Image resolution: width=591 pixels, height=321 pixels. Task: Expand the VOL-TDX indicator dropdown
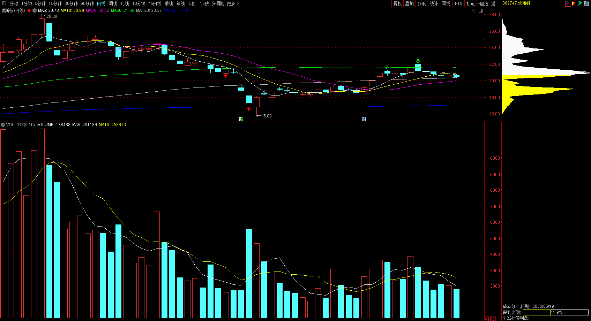(x=3, y=125)
